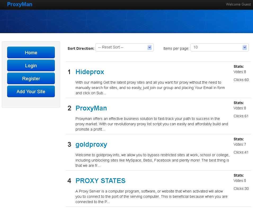The width and height of the screenshot is (253, 210).
Task: Open the Sort Direction dropdown
Action: point(125,47)
